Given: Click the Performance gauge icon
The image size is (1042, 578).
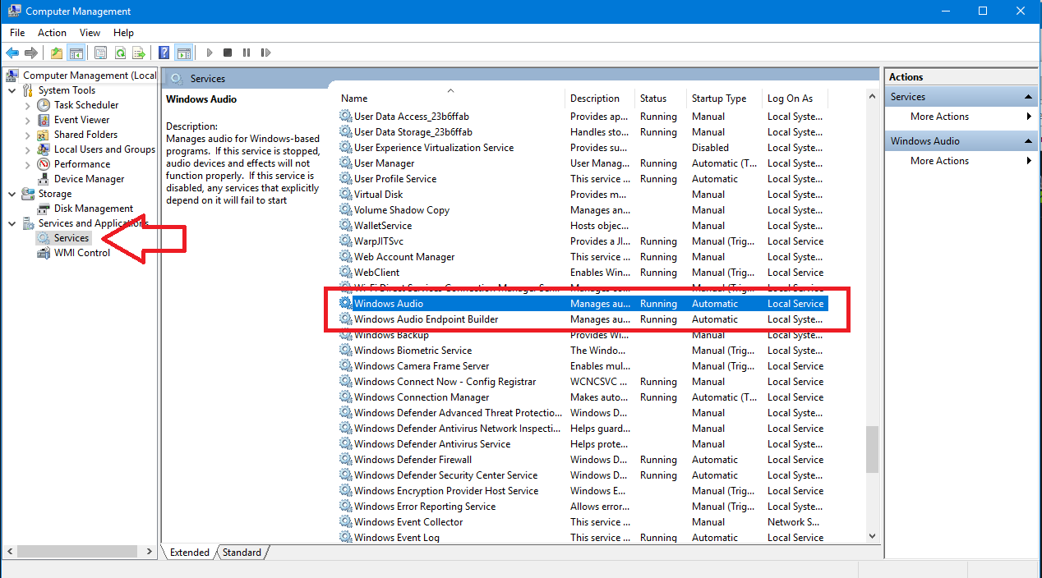Looking at the screenshot, I should (x=44, y=164).
